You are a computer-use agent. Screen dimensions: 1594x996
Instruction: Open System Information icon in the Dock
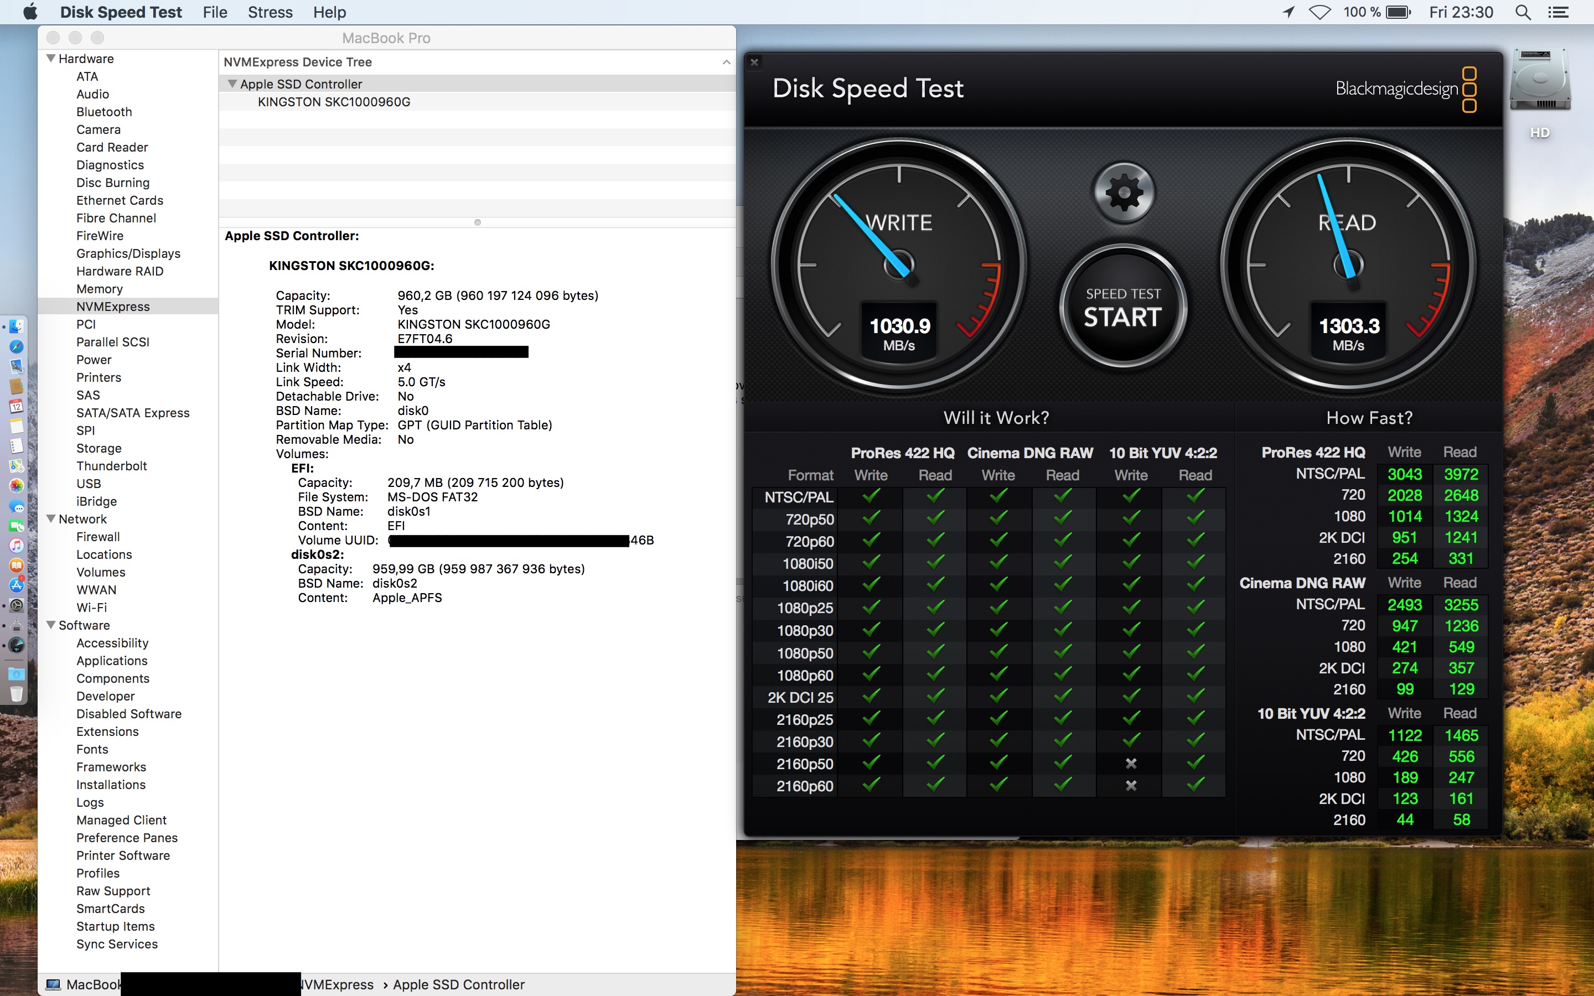click(x=17, y=625)
